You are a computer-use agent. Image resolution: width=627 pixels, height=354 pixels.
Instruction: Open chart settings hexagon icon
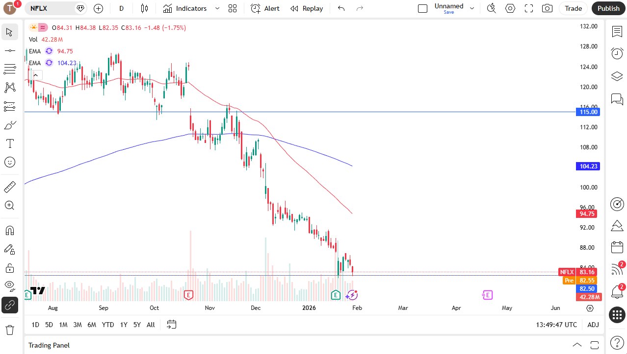(510, 8)
